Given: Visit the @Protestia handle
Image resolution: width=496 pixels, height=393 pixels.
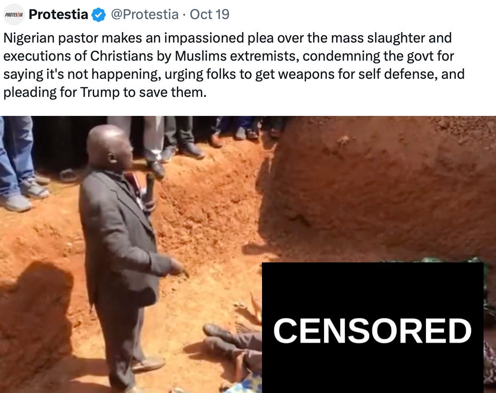Looking at the screenshot, I should pos(144,14).
